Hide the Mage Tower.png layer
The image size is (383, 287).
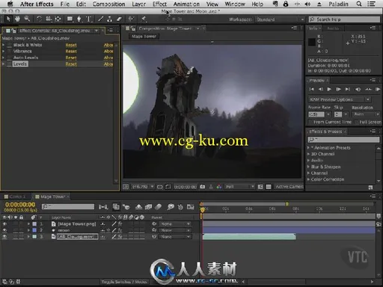coord(4,223)
